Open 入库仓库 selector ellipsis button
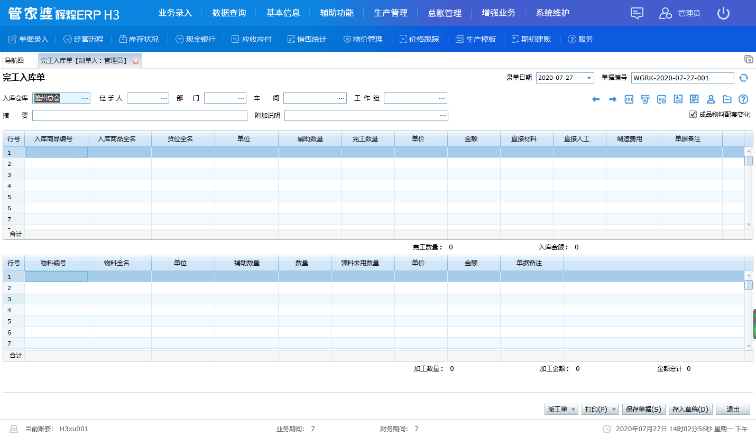Viewport: 756px width, 437px height. tap(85, 98)
